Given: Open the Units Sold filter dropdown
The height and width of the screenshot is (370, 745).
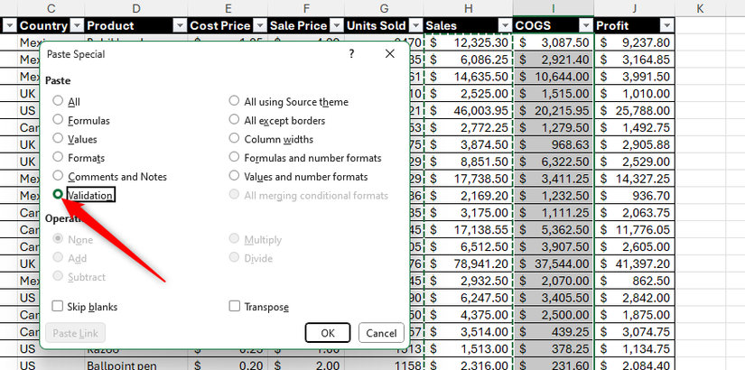Looking at the screenshot, I should (416, 25).
